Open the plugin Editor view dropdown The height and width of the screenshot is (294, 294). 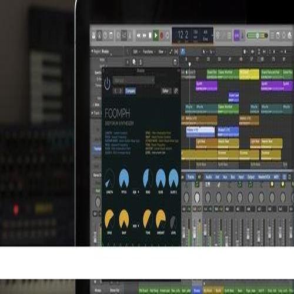[x=166, y=91]
